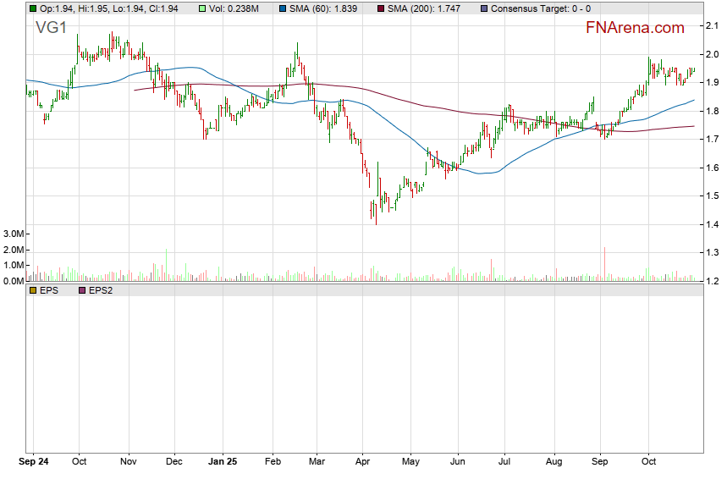Click the Jan 25 date axis label

(x=222, y=463)
